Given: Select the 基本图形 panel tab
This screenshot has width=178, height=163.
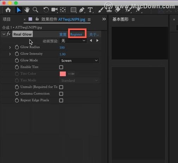Looking at the screenshot, I should pos(121,19).
